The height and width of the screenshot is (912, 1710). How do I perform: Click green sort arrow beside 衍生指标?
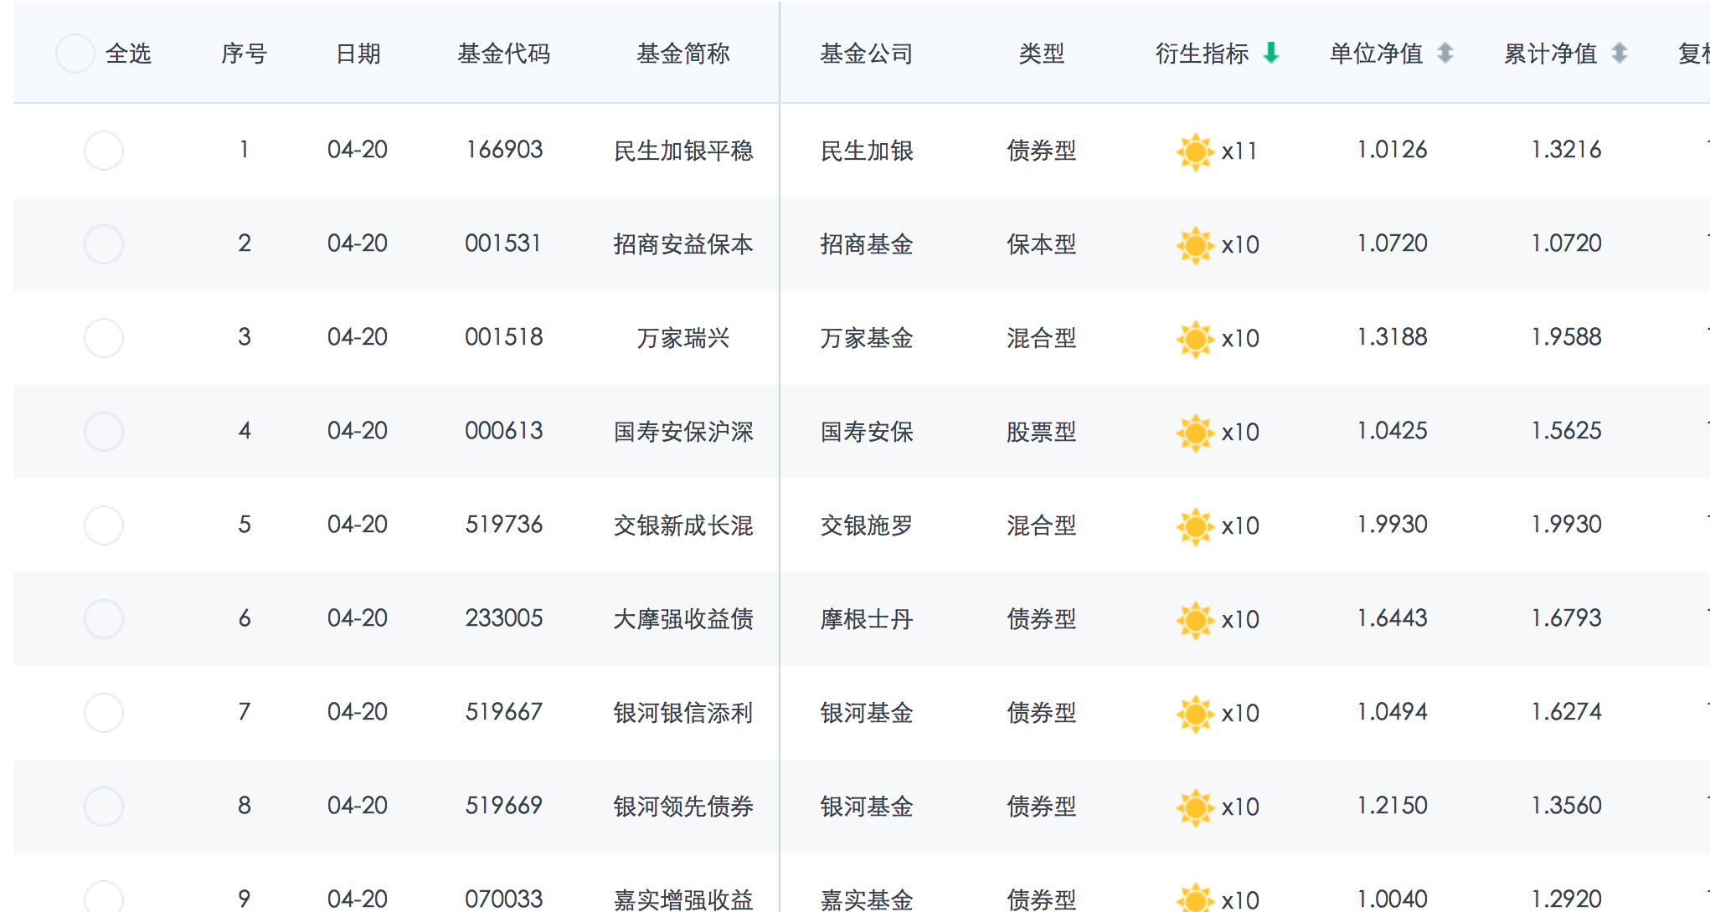[x=1271, y=53]
